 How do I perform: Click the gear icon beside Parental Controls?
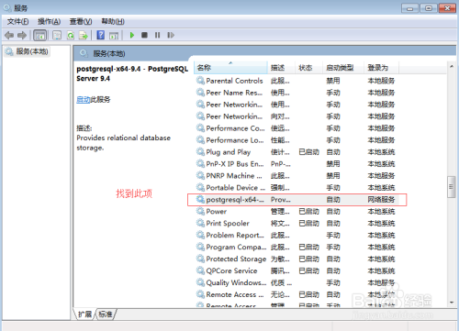click(200, 81)
